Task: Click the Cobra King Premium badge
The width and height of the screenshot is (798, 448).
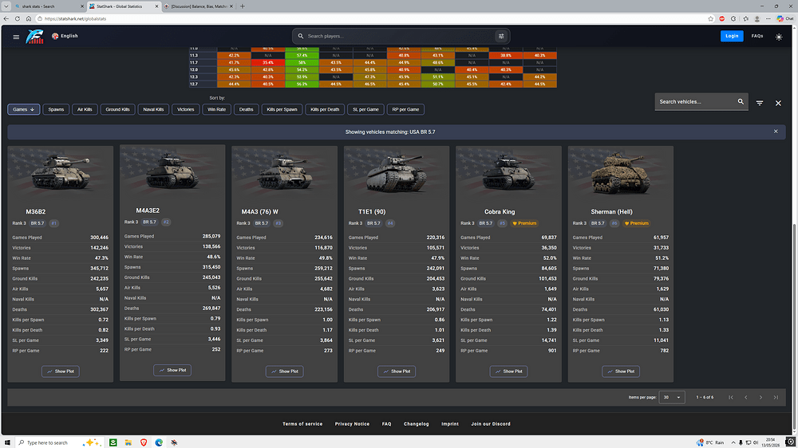Action: [x=524, y=223]
